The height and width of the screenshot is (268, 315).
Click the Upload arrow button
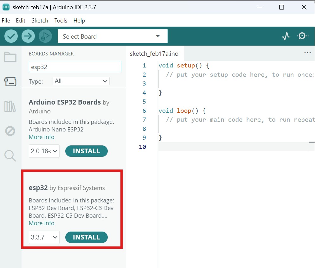coord(28,36)
